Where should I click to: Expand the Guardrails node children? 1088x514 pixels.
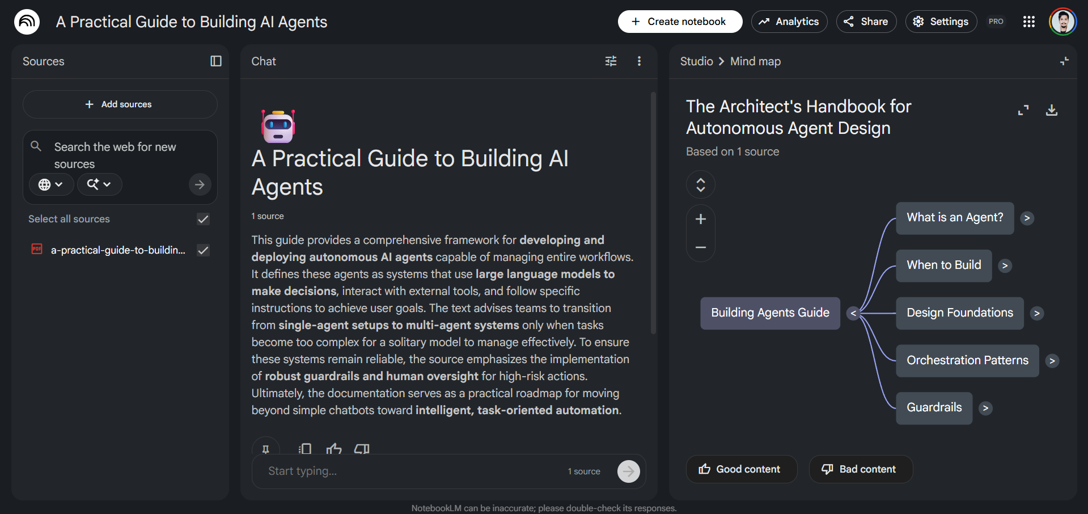(985, 408)
